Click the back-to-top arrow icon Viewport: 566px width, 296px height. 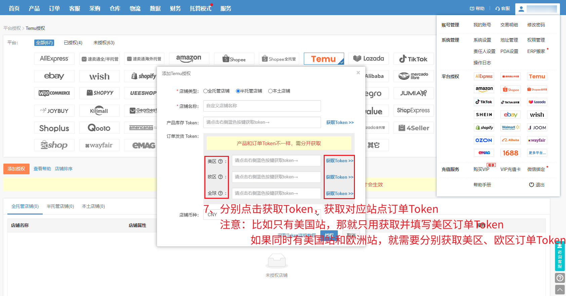pyautogui.click(x=560, y=290)
